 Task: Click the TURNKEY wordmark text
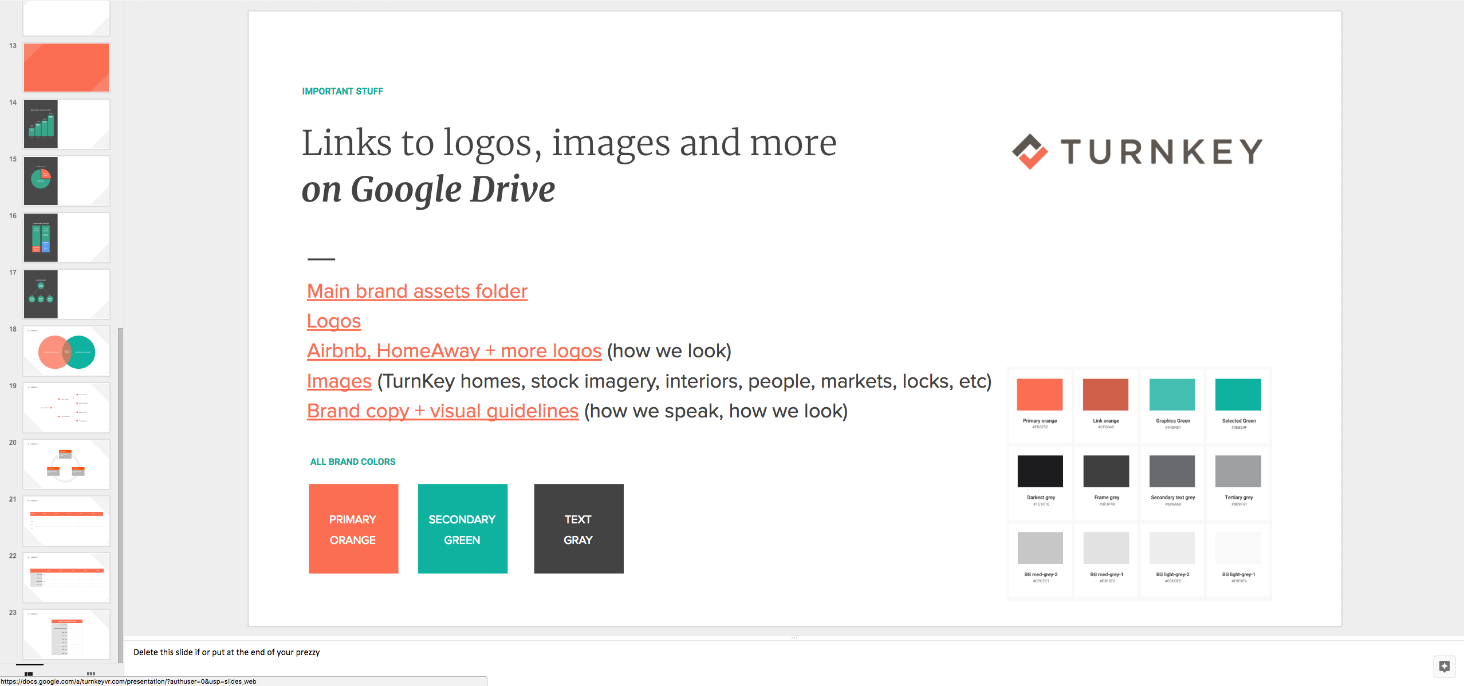pos(1162,152)
